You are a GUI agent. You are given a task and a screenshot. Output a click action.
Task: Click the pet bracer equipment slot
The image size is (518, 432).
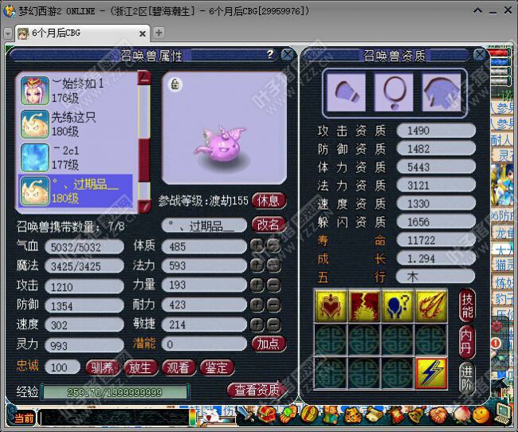coord(345,92)
